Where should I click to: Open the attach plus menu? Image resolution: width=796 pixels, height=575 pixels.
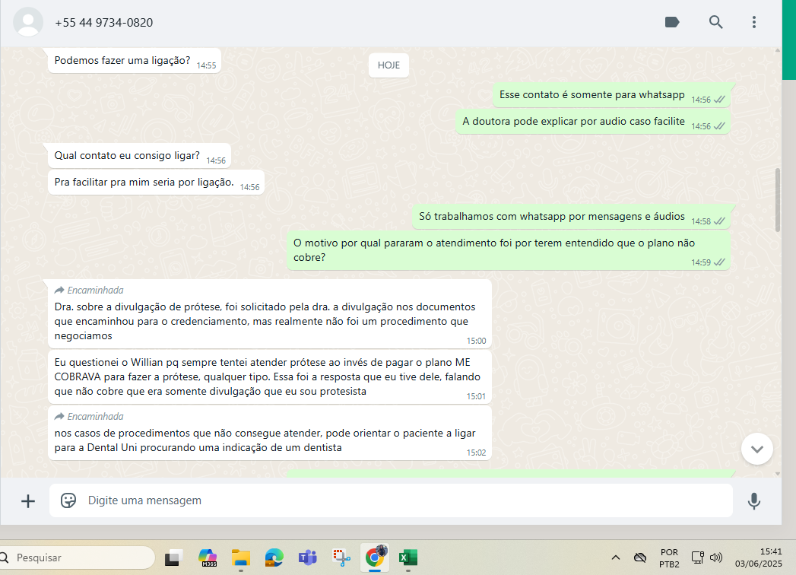[x=28, y=501]
